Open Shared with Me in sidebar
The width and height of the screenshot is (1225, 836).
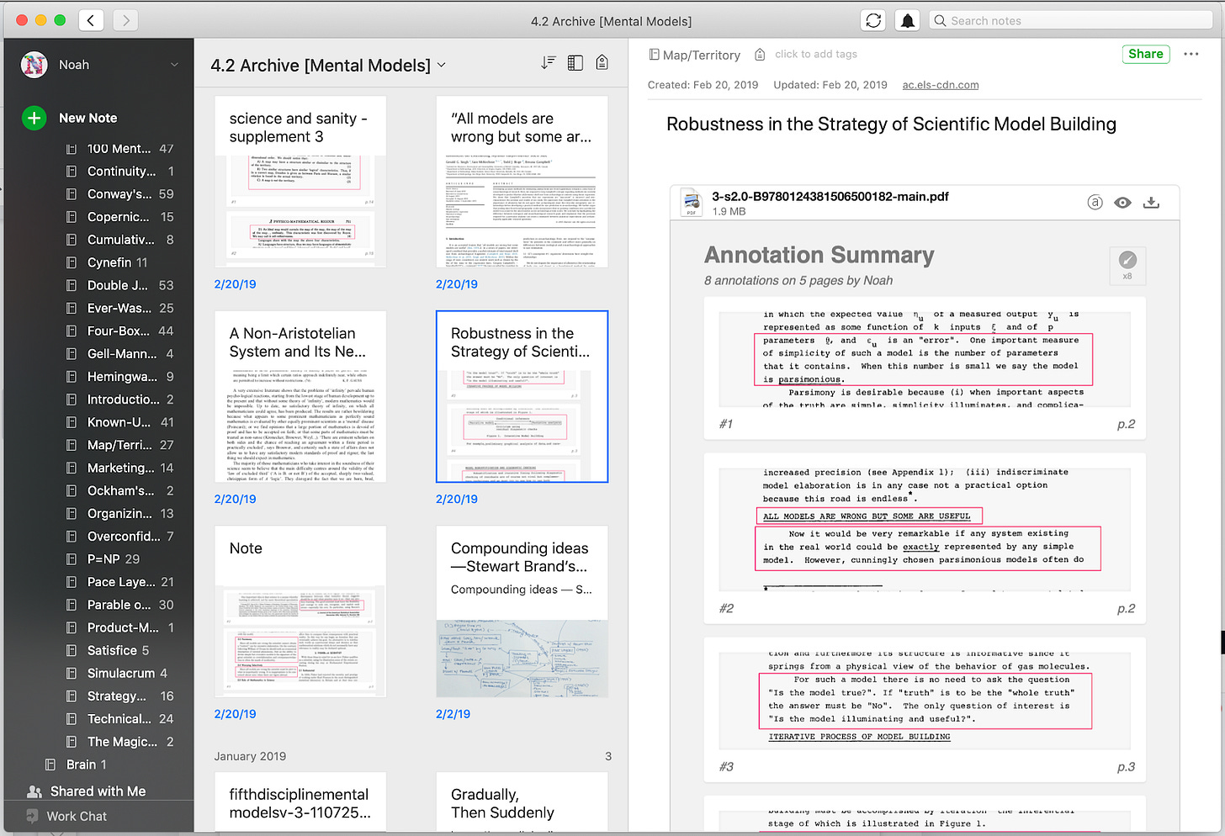click(87, 791)
